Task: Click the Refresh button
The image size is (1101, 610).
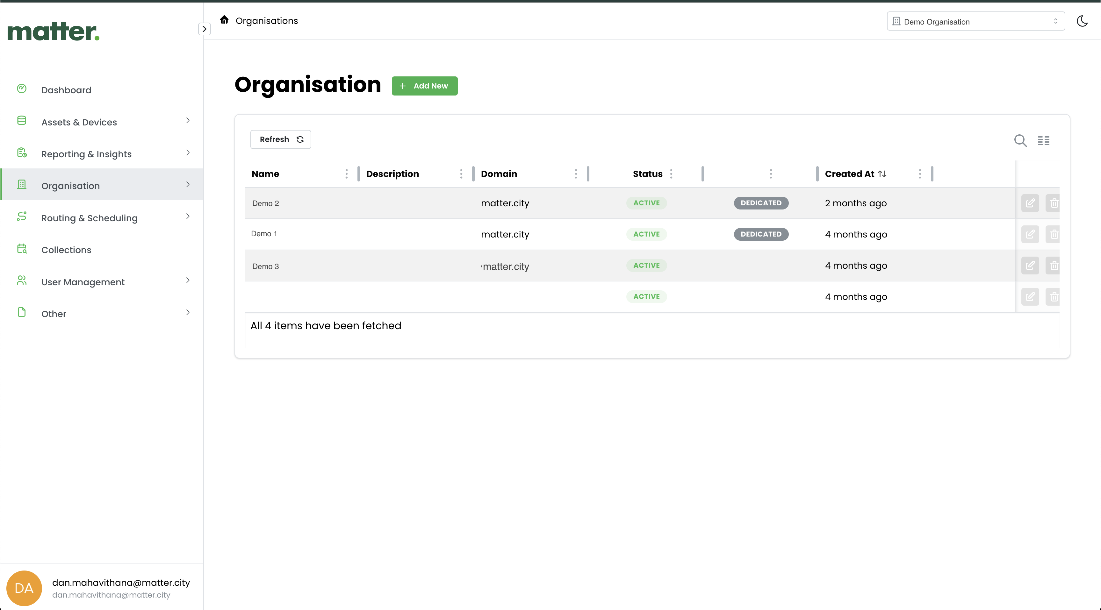Action: 280,139
